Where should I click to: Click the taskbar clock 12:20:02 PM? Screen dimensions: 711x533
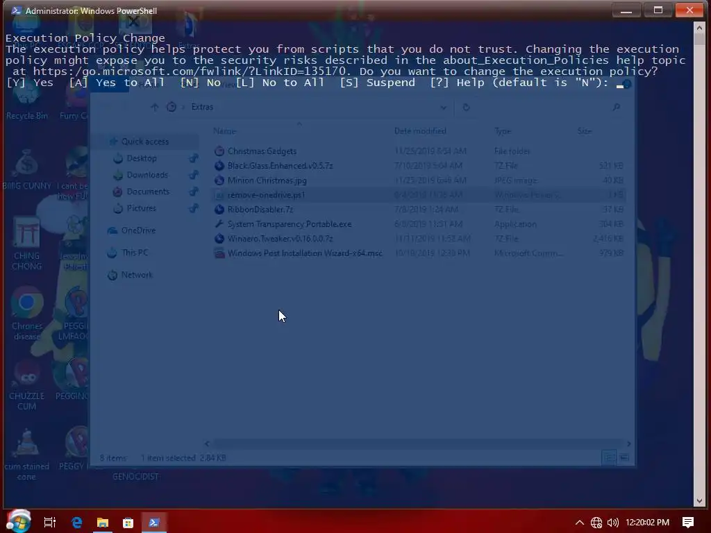tap(648, 523)
